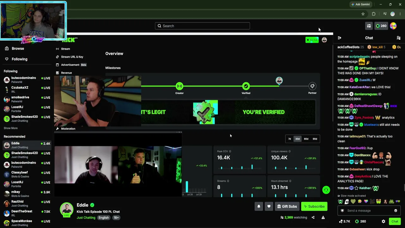Show the chat user list icon
Screen dimensions: 405x228
[x=399, y=38]
